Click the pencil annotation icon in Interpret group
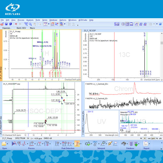Screen dimensions: 163x163 point(110,144)
